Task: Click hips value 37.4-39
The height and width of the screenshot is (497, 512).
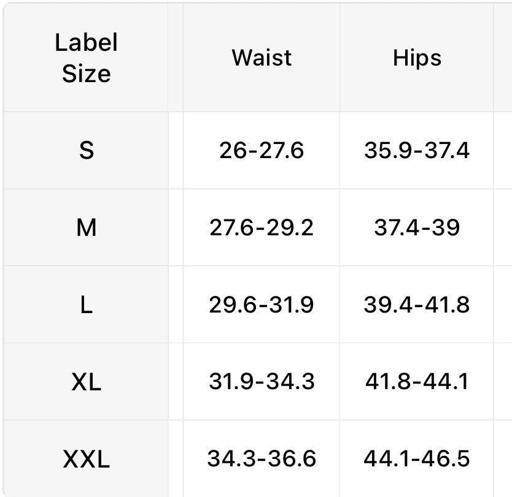Action: pos(417,227)
